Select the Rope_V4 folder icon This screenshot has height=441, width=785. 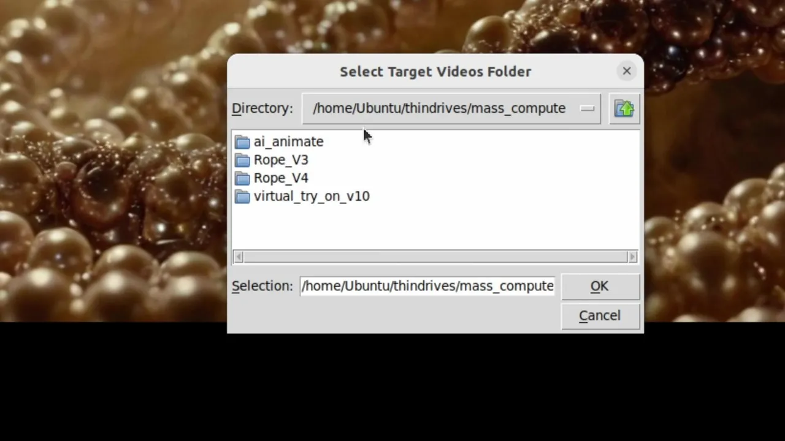[x=243, y=179]
